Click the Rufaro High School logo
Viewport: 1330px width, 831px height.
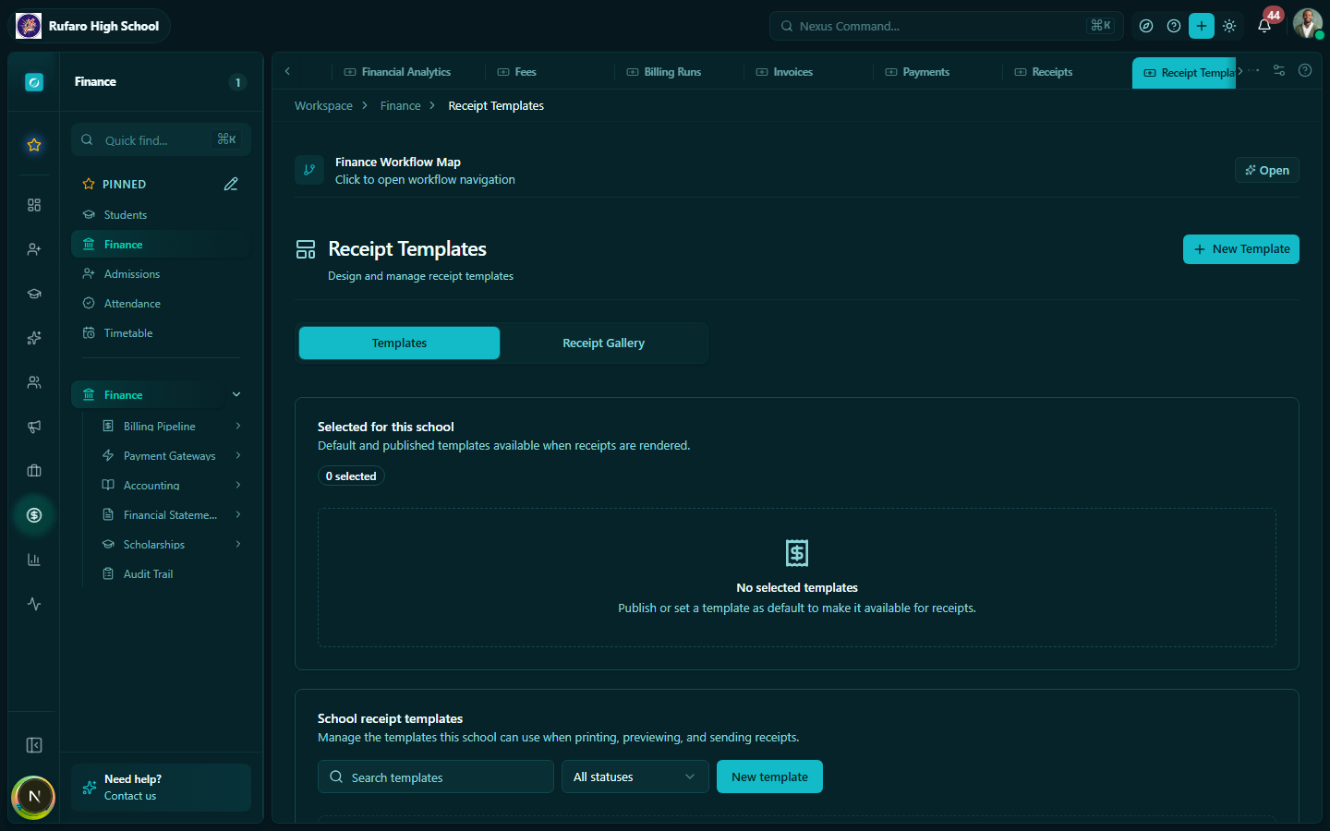[x=29, y=26]
